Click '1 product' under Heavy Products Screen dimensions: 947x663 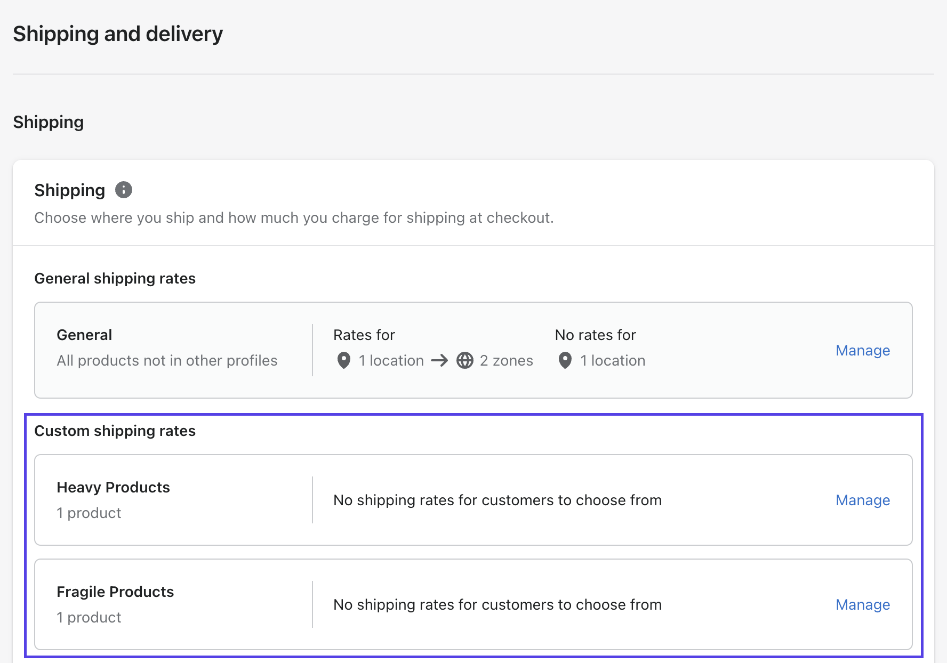(x=89, y=513)
